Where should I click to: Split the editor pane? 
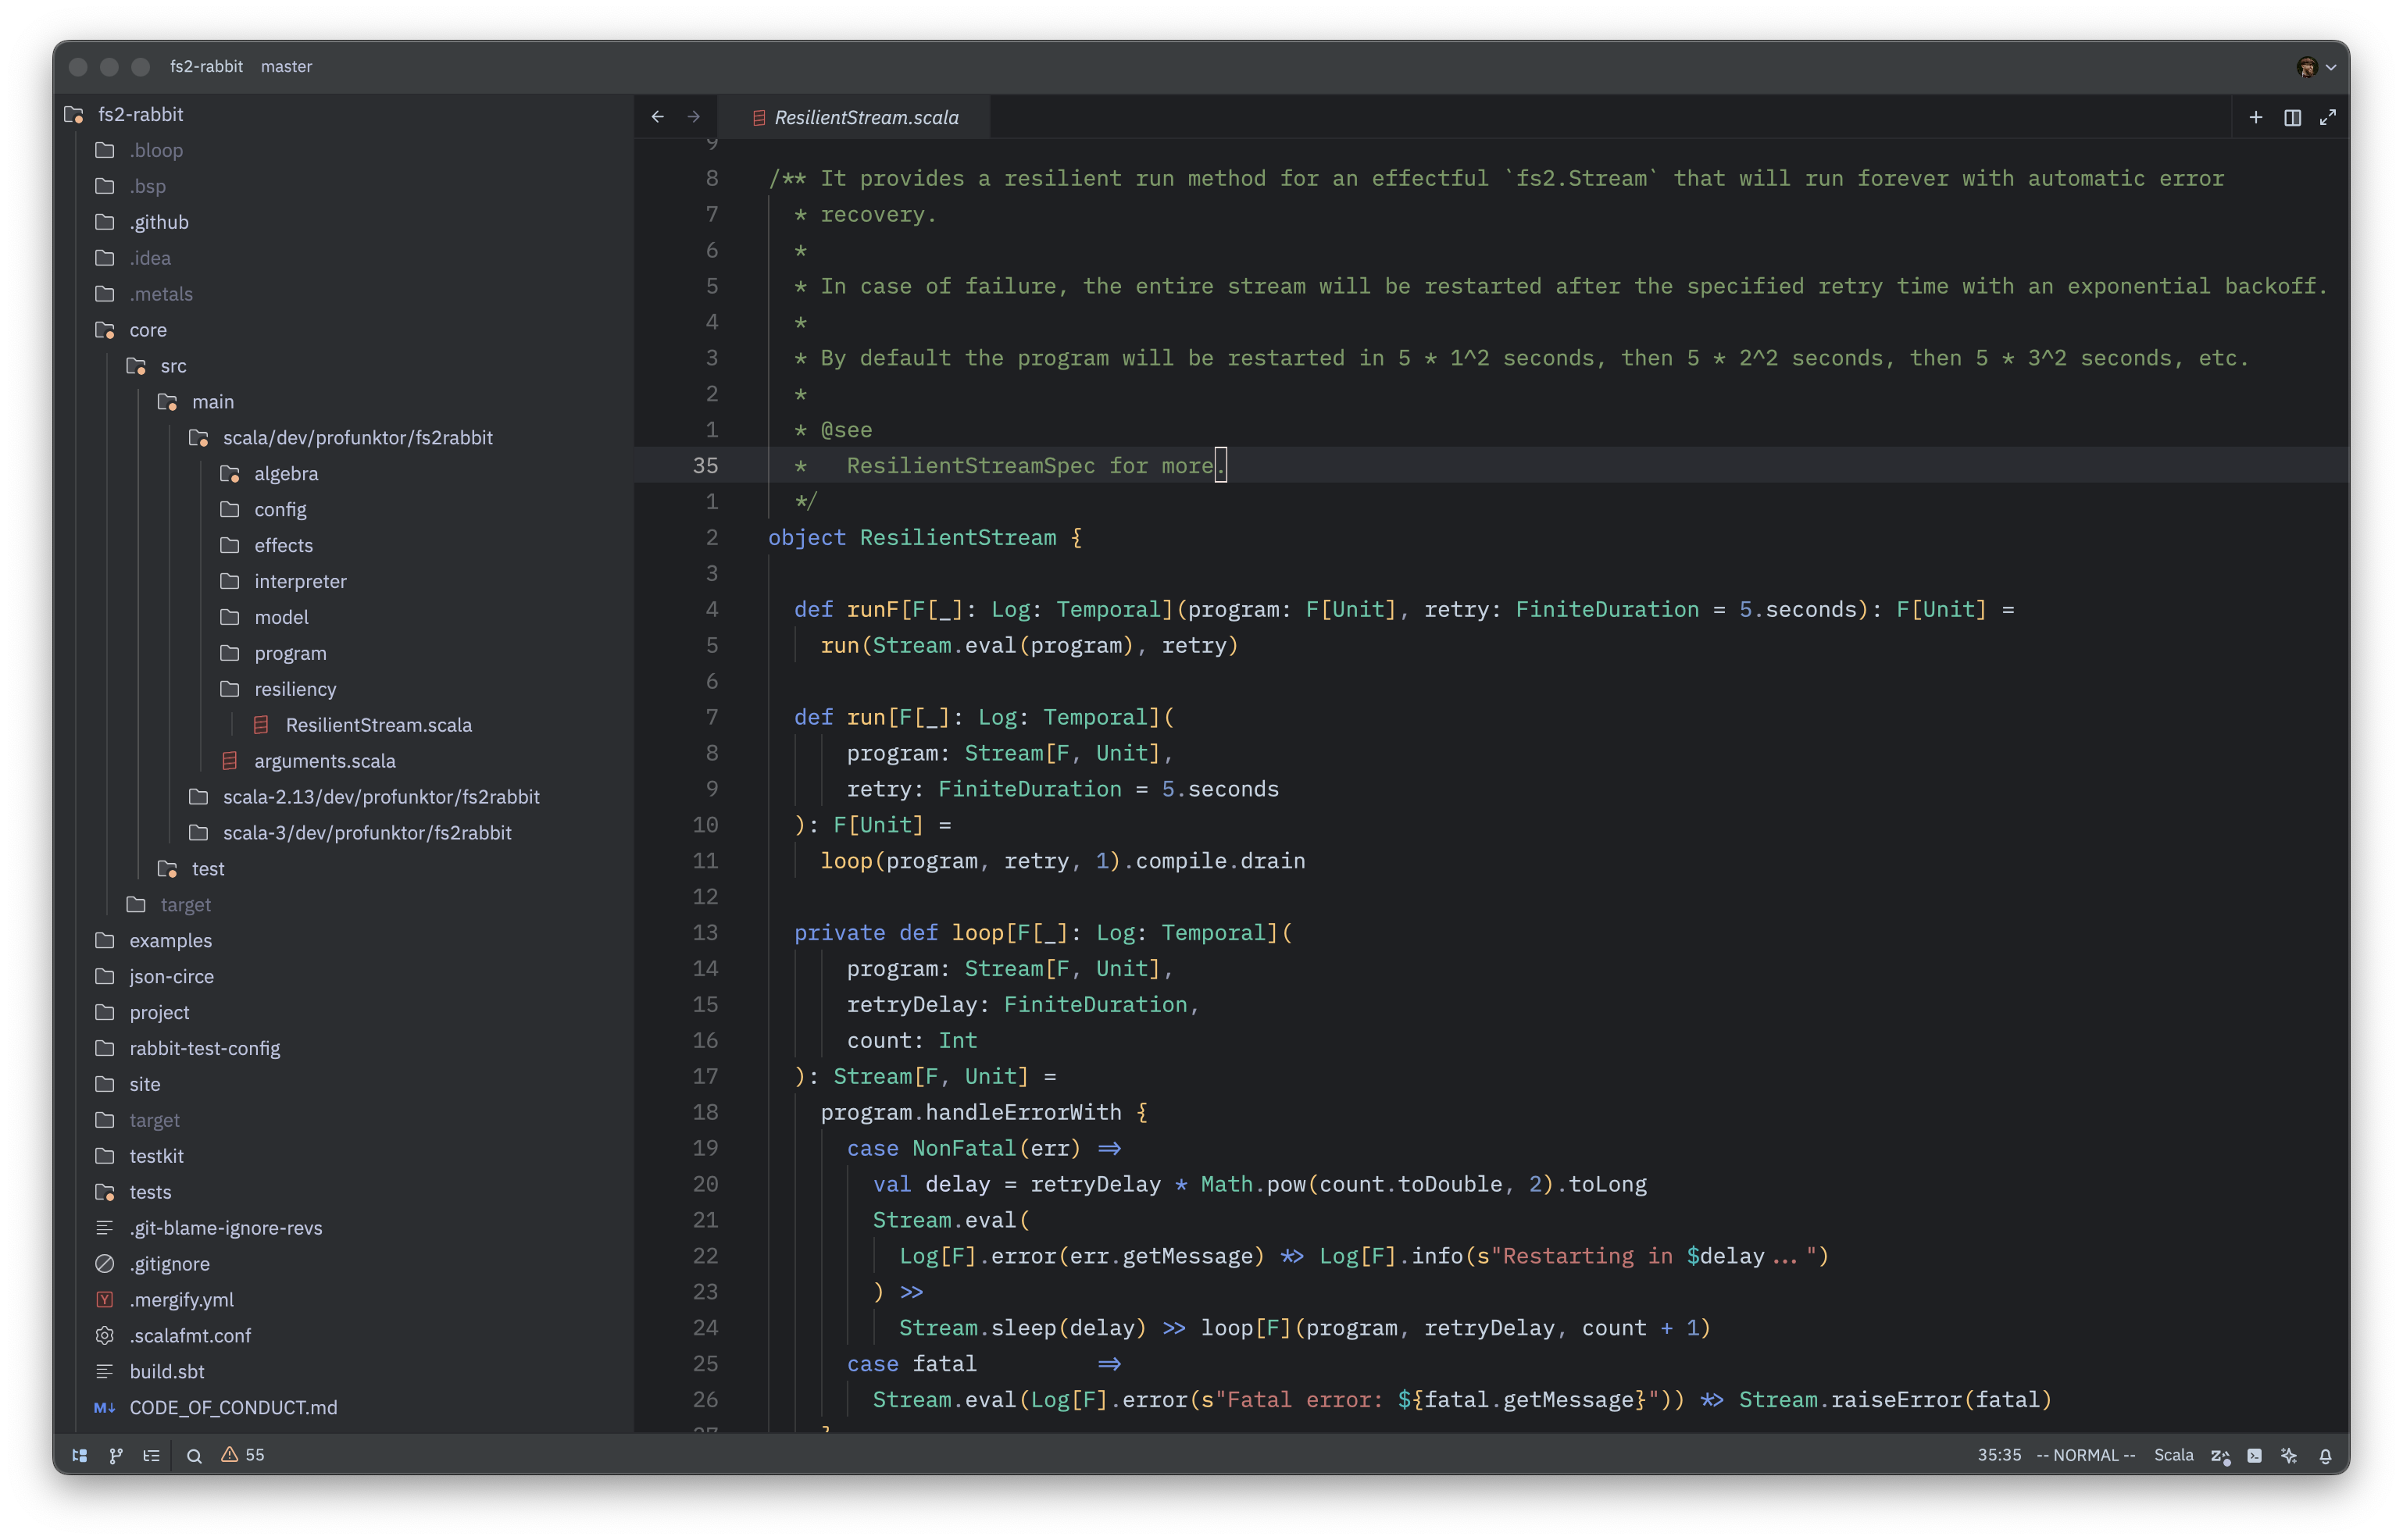pyautogui.click(x=2293, y=117)
